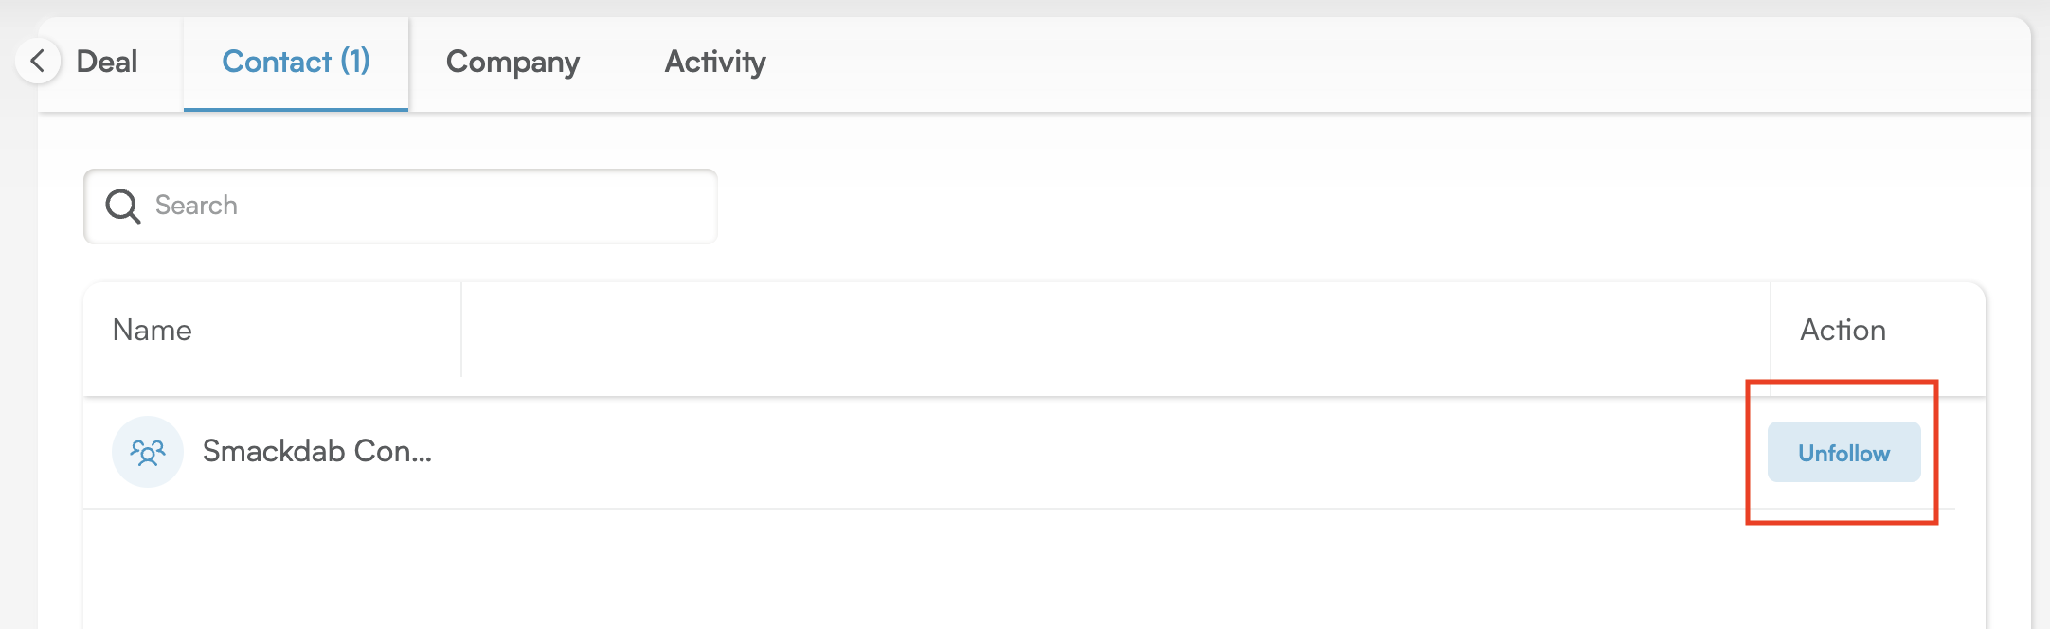Open the Deal tab
This screenshot has height=629, width=2050.
click(107, 62)
